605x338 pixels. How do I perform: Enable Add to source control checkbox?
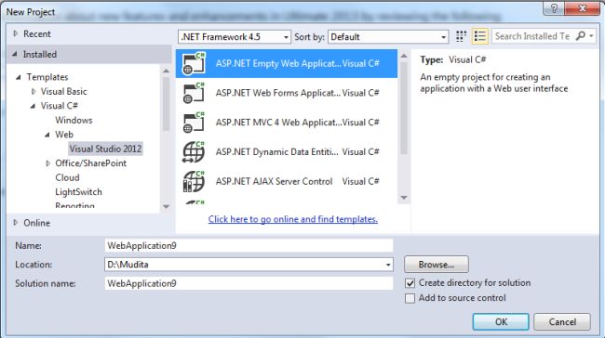(410, 298)
